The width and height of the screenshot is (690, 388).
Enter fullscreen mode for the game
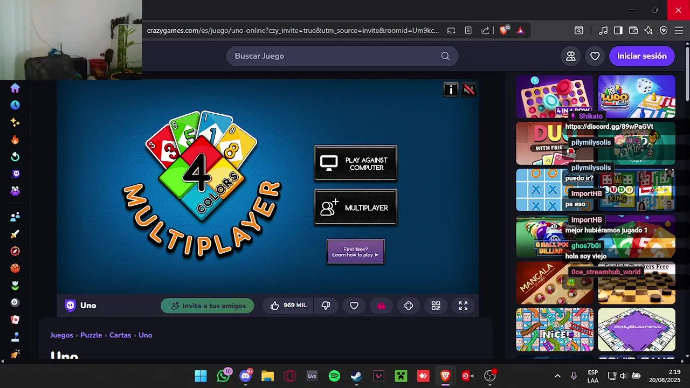(463, 306)
